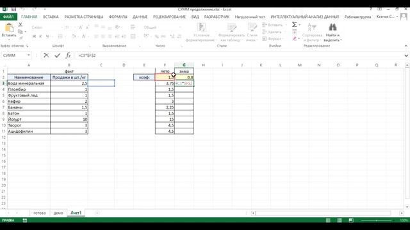
Task: Click the Borders icon in the font group
Action: click(60, 36)
